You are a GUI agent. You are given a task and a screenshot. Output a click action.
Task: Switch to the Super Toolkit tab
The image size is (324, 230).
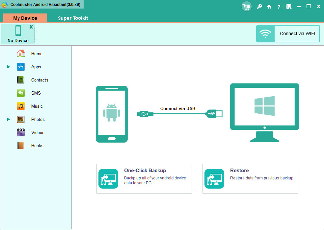pyautogui.click(x=73, y=18)
